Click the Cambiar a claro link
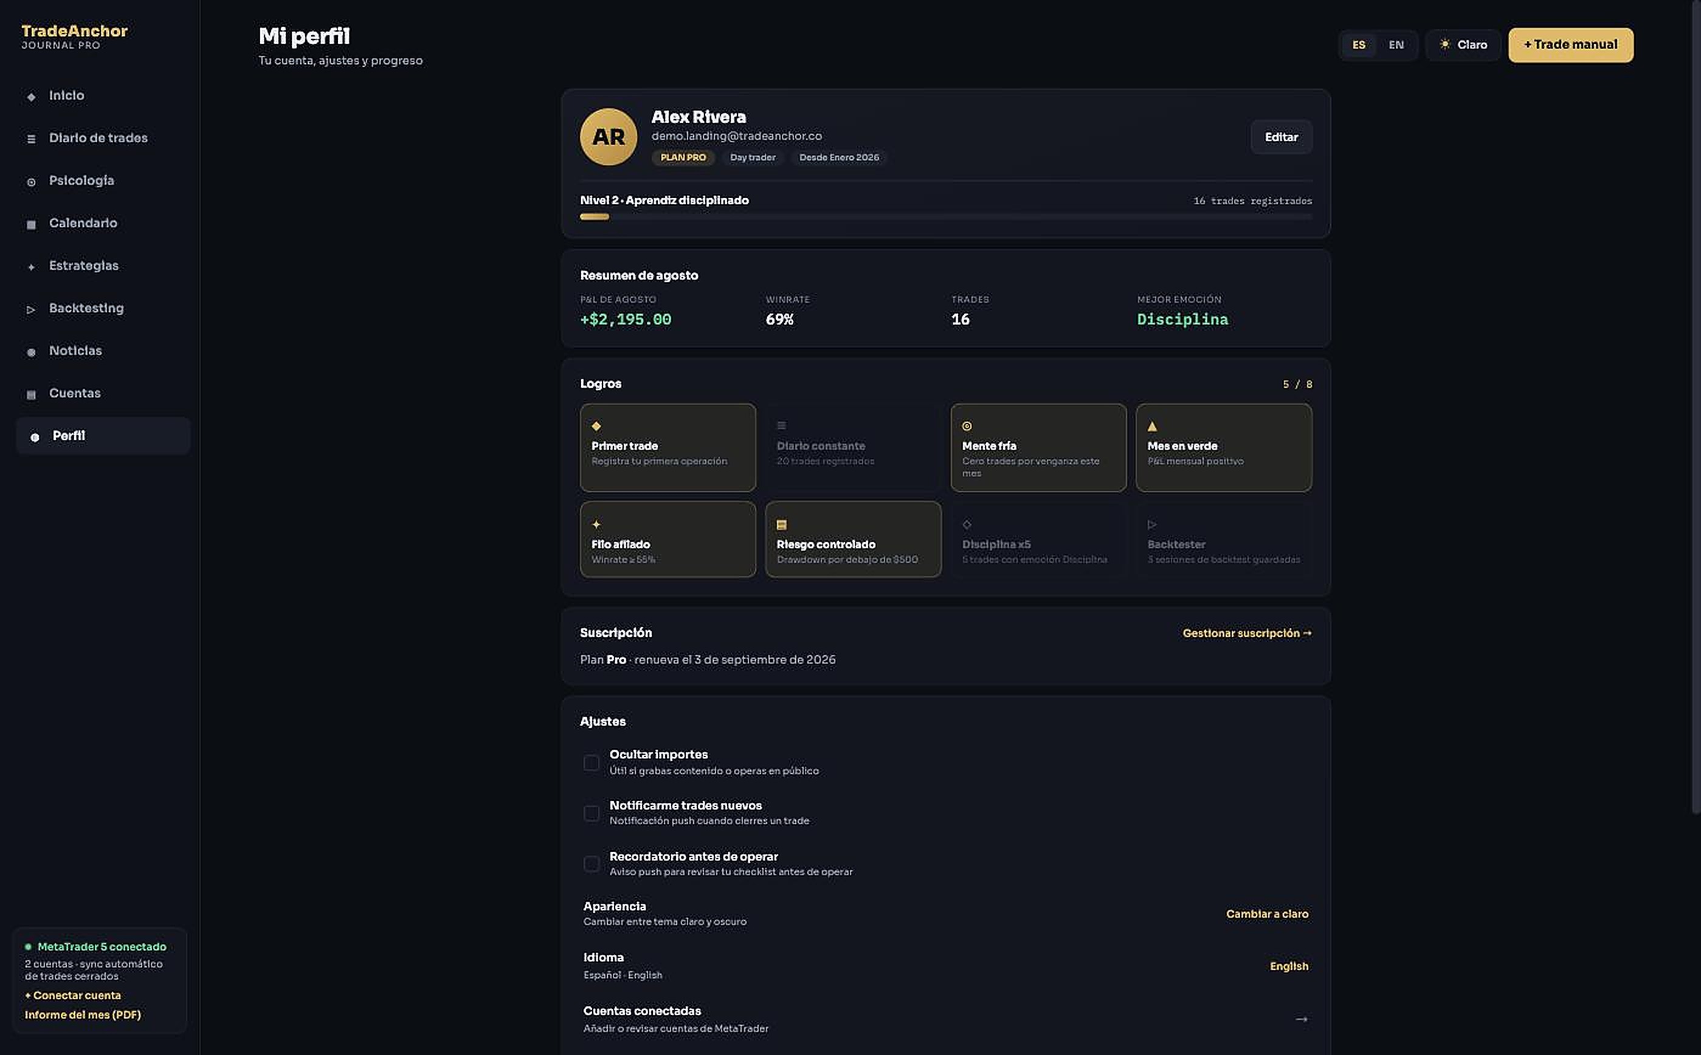Image resolution: width=1701 pixels, height=1055 pixels. 1267,913
